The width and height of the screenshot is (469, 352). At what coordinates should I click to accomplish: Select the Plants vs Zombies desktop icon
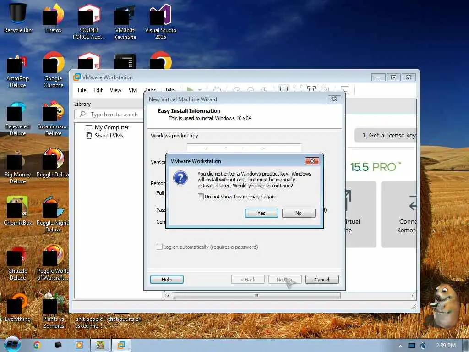[53, 311]
